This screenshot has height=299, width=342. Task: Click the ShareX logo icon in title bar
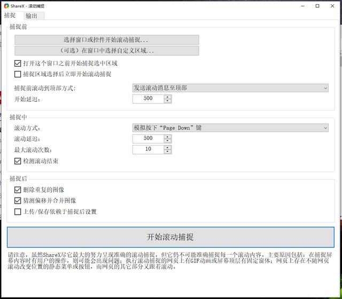click(6, 6)
